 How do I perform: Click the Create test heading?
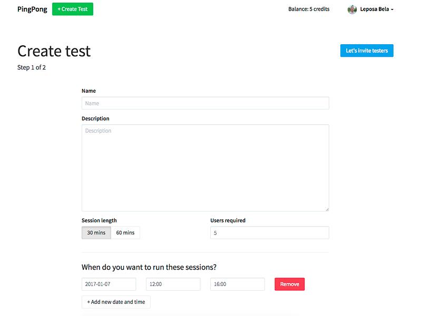click(54, 51)
